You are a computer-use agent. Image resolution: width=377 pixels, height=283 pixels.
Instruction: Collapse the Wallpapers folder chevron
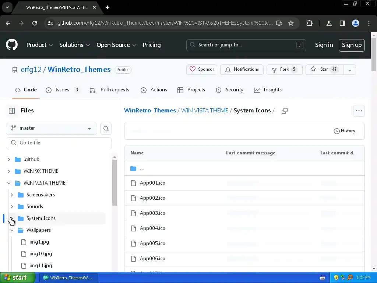[x=12, y=230]
